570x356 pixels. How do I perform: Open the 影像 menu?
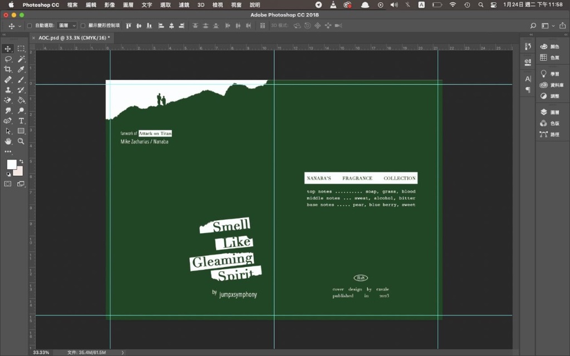click(x=110, y=5)
